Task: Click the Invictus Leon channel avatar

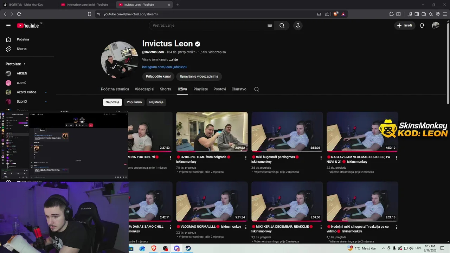Action: [x=120, y=60]
